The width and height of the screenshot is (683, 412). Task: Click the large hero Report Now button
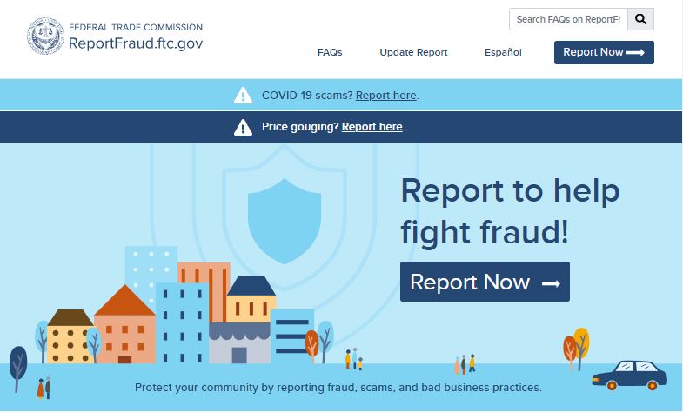point(485,282)
